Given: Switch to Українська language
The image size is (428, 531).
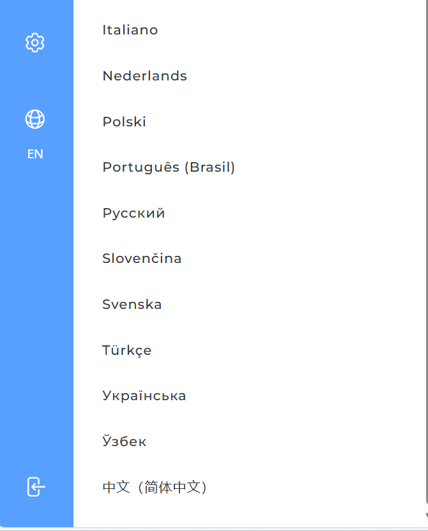Looking at the screenshot, I should click(144, 396).
